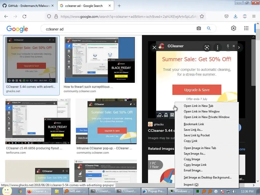Click the forward navigation arrow
The height and width of the screenshot is (195, 260).
[x=15, y=17]
